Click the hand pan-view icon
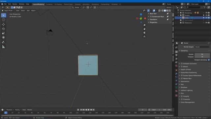 pos(144,29)
